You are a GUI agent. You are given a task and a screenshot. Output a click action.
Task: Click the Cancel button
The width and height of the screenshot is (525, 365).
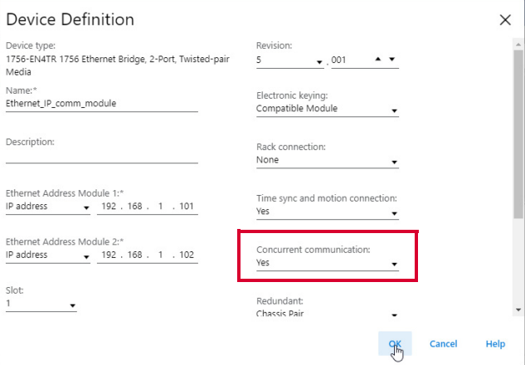click(443, 343)
